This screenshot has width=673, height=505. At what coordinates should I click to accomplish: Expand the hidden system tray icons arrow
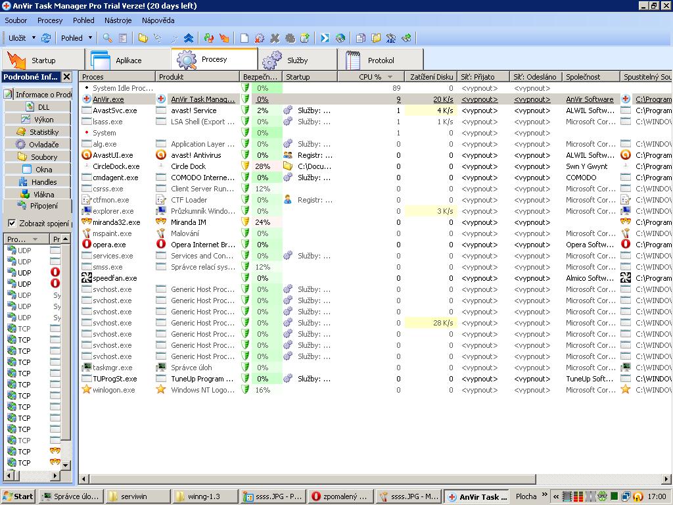556,496
